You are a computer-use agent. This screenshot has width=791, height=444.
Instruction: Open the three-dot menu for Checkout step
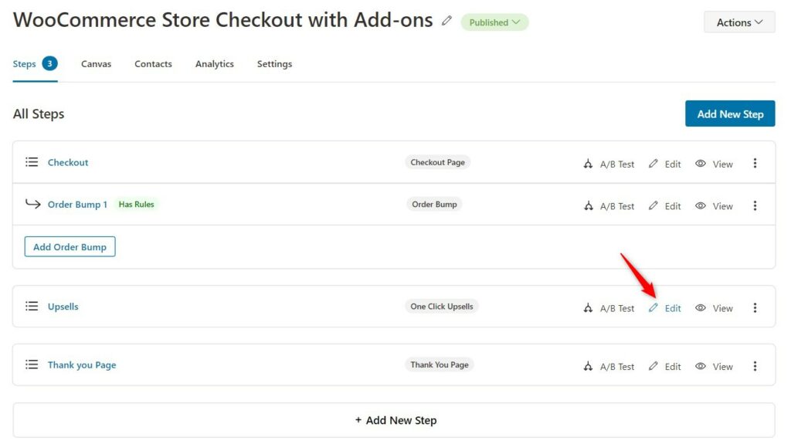tap(755, 163)
